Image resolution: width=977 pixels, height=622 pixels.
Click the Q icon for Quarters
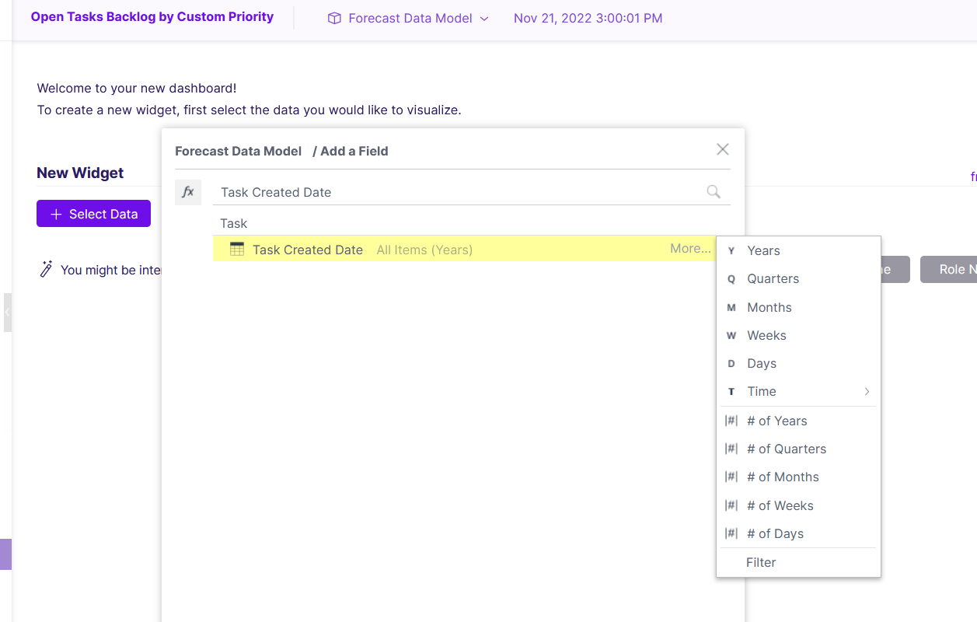[x=731, y=279]
